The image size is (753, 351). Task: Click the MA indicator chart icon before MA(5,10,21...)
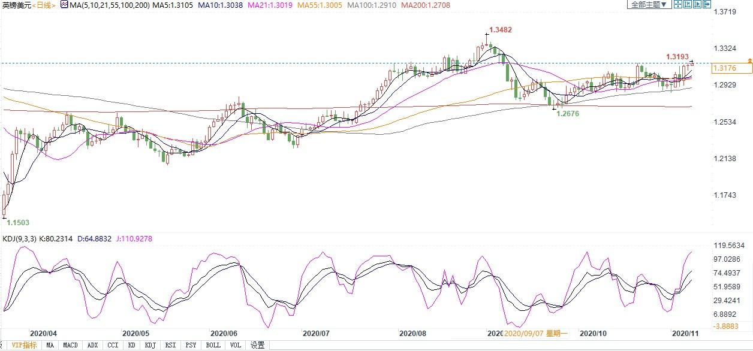point(64,4)
